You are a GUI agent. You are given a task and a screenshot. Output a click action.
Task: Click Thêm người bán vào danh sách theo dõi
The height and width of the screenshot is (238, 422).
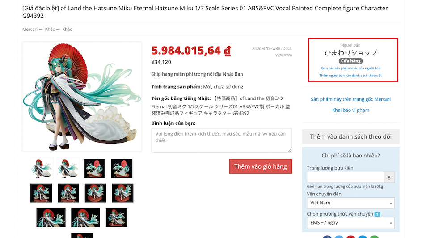click(350, 76)
